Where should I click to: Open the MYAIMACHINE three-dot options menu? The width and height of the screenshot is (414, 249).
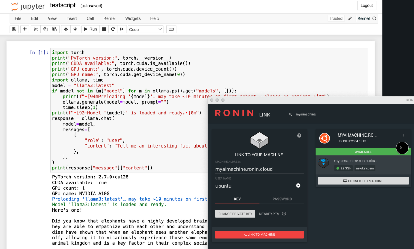(x=403, y=136)
